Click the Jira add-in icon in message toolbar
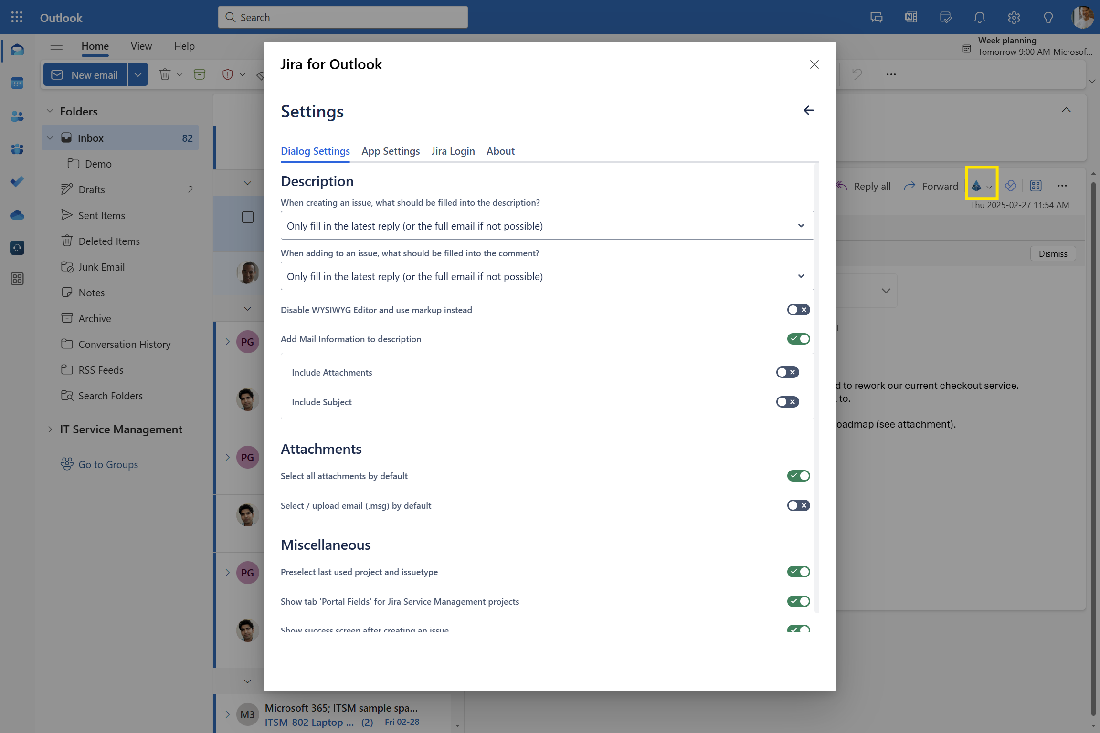 tap(976, 186)
